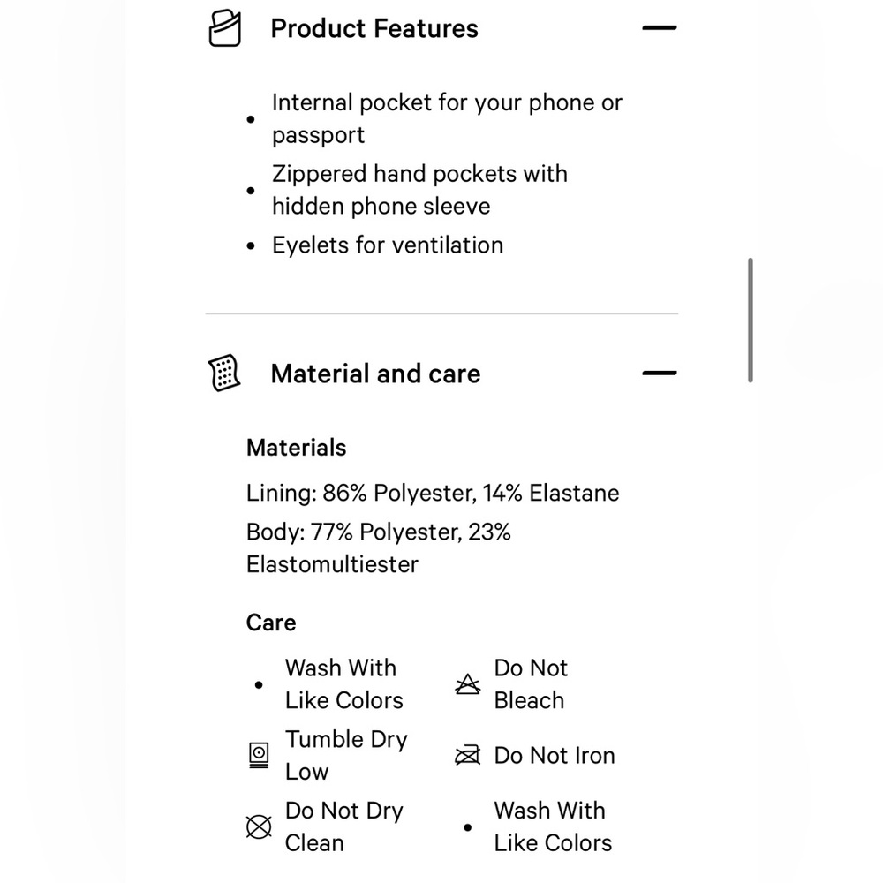Click the vertical scrollbar thumb
The image size is (883, 883).
click(750, 320)
